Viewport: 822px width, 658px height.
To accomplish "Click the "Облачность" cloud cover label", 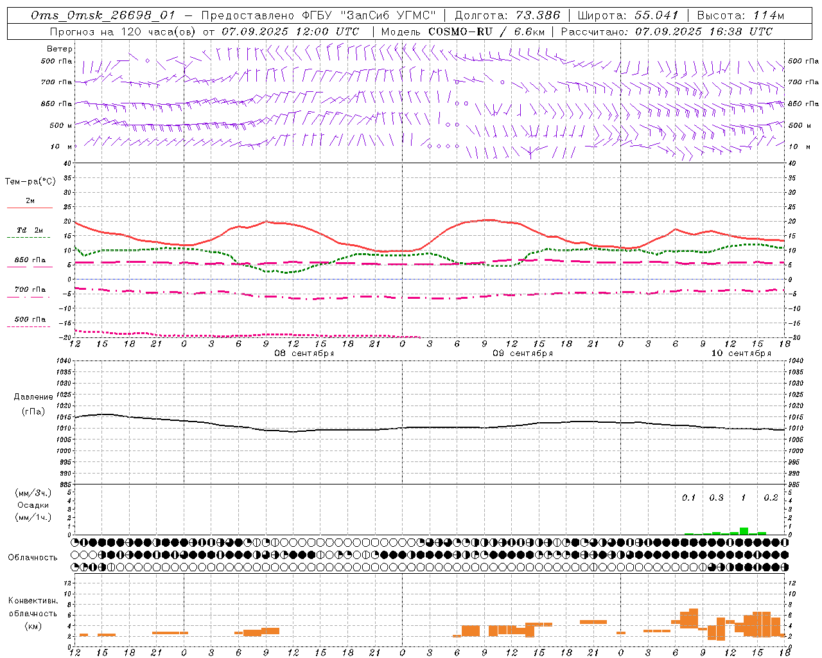I will [x=33, y=558].
